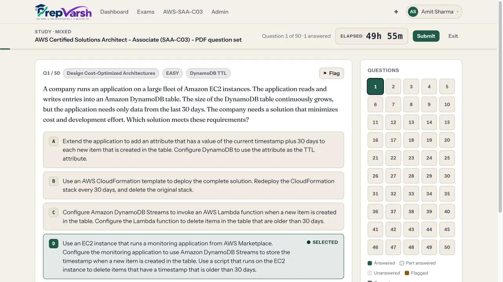
Task: Jump to question 1 in grid
Action: tap(375, 87)
